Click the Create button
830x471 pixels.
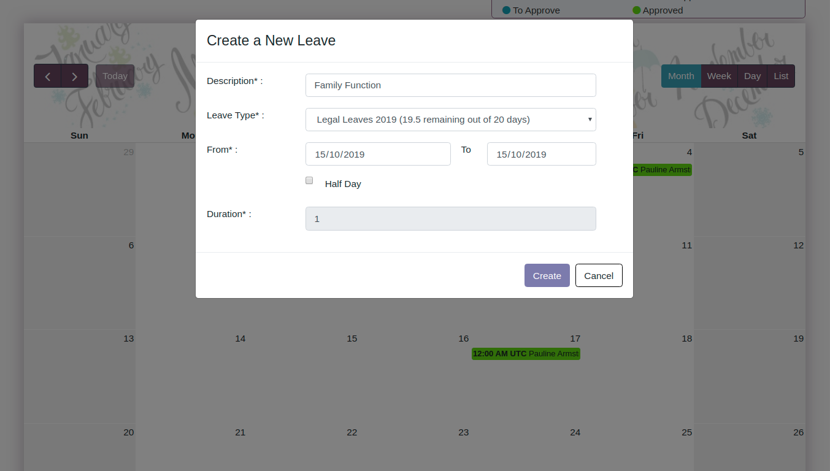click(x=547, y=275)
